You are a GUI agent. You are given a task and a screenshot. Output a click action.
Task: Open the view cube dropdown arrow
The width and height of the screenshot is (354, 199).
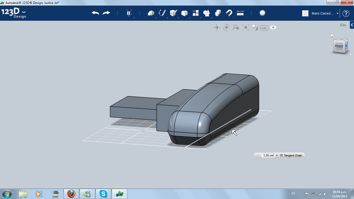point(350,54)
